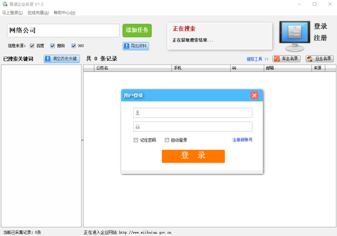
Task: Close the 用户登录 login dialog
Action: [x=254, y=96]
